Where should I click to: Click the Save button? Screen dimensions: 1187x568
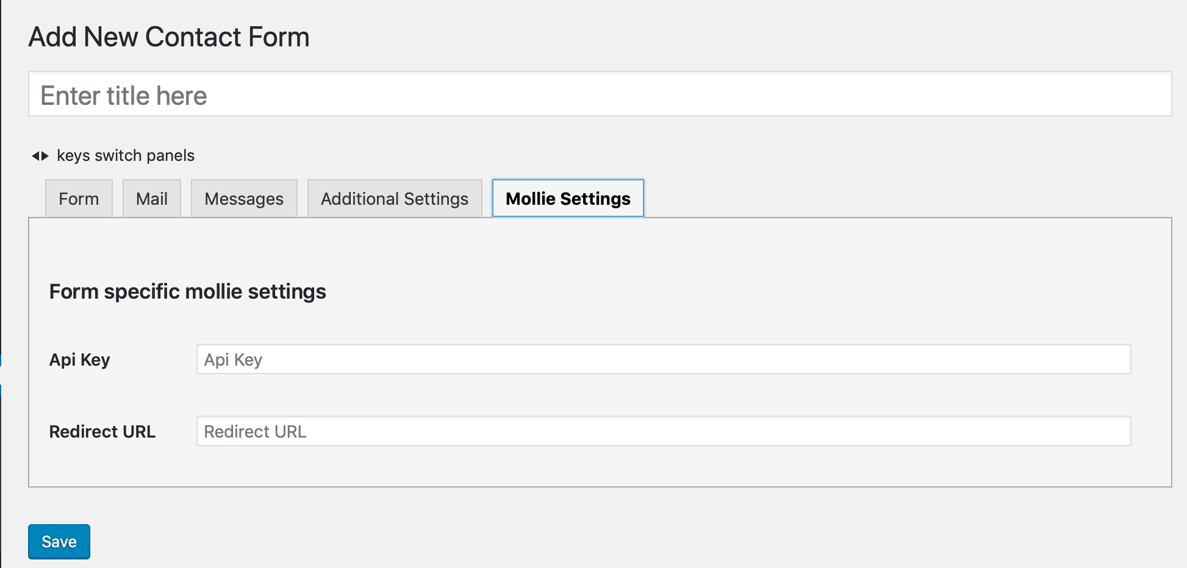(x=59, y=542)
